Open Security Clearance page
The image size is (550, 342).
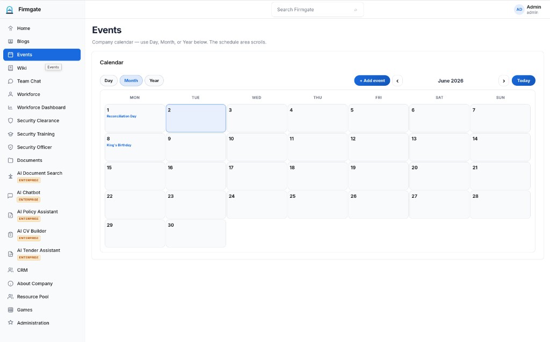pyautogui.click(x=42, y=121)
